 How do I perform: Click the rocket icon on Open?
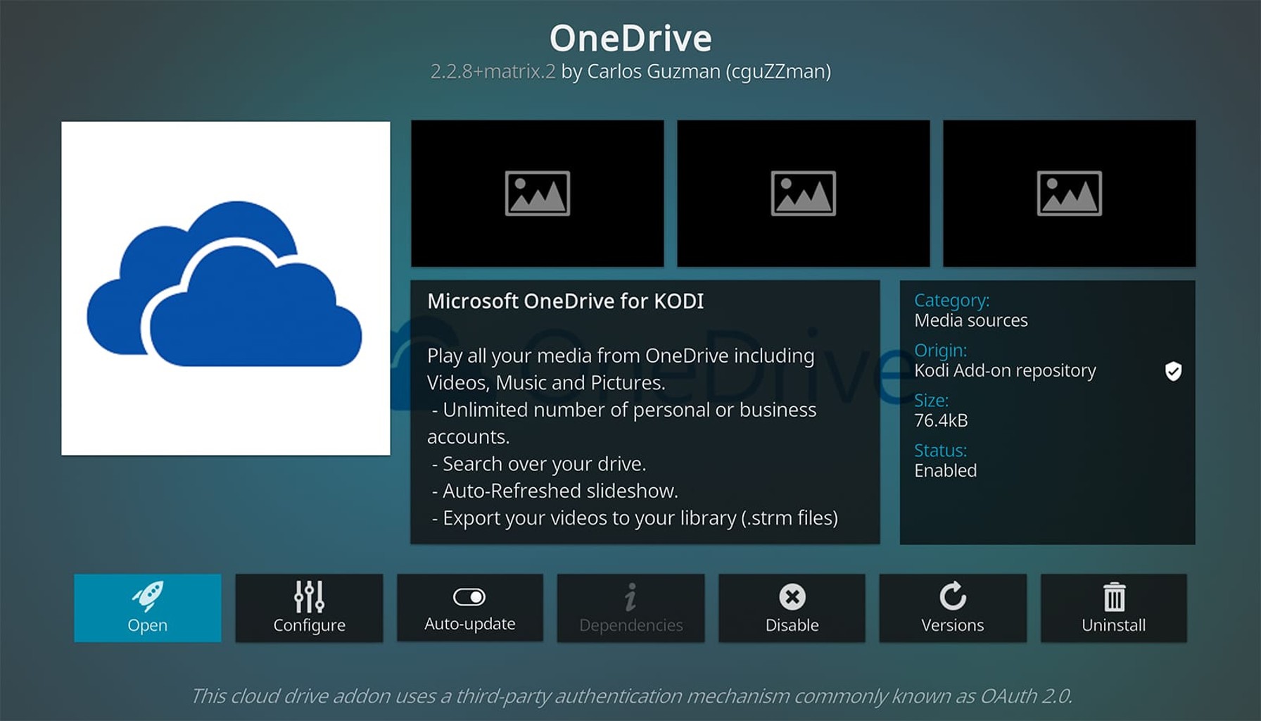148,596
